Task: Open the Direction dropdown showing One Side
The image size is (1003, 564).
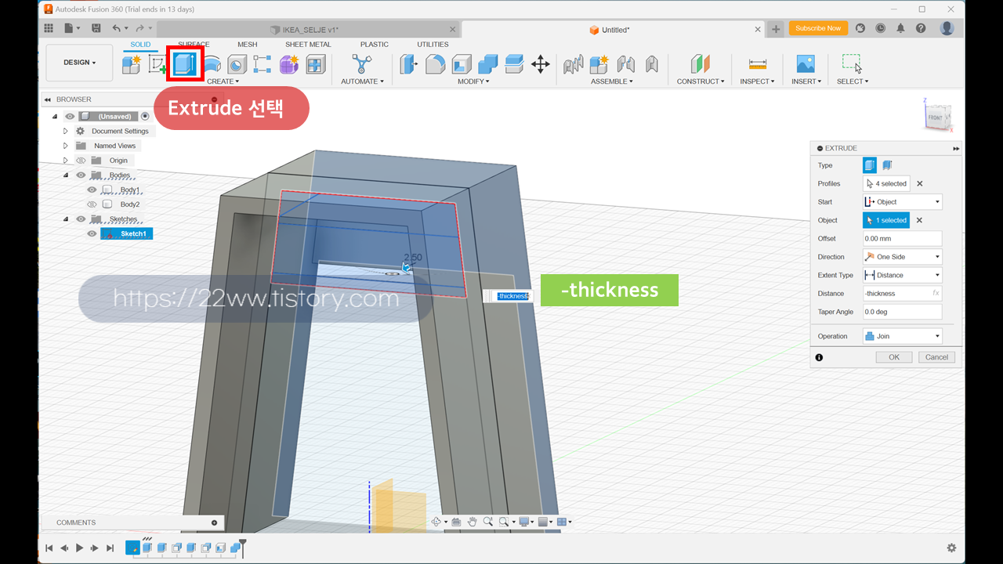Action: click(903, 257)
